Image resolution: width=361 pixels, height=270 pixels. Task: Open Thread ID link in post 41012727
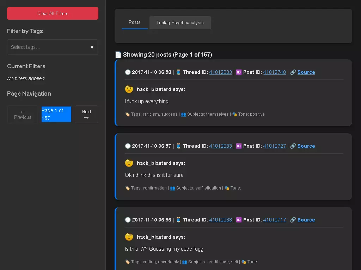[220, 146]
